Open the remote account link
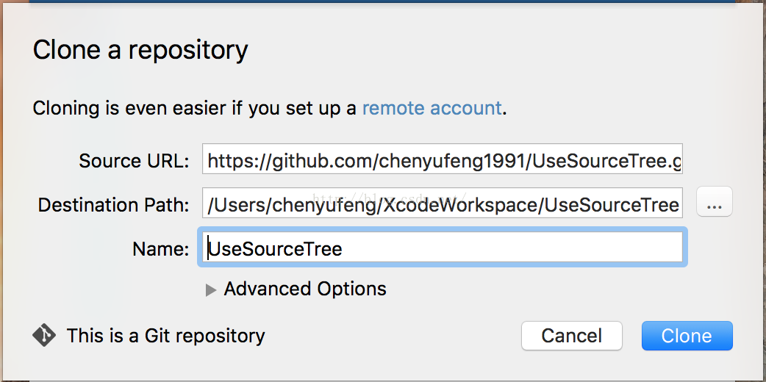This screenshot has width=766, height=382. click(432, 108)
